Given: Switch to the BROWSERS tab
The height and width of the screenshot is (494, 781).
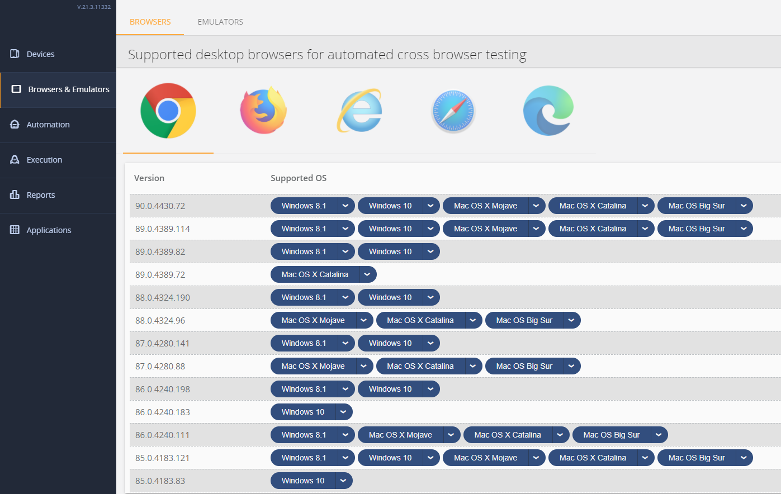Looking at the screenshot, I should point(150,22).
